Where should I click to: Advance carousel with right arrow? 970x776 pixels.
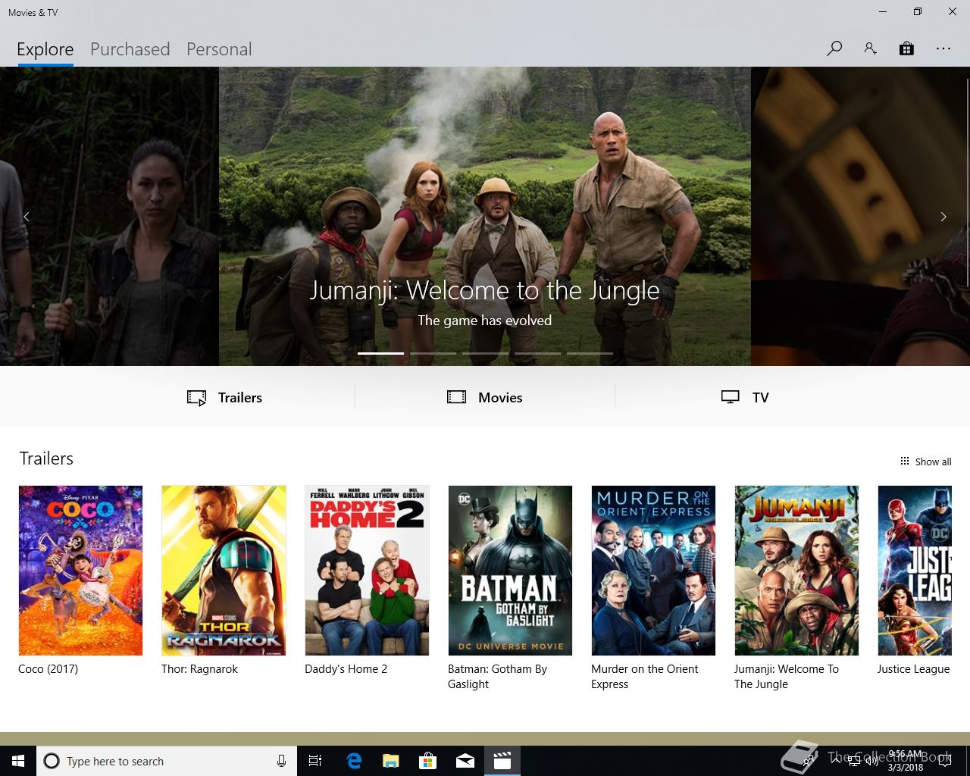[x=943, y=217]
